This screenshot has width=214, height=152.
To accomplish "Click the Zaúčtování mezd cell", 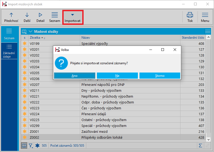I will click(130, 131).
